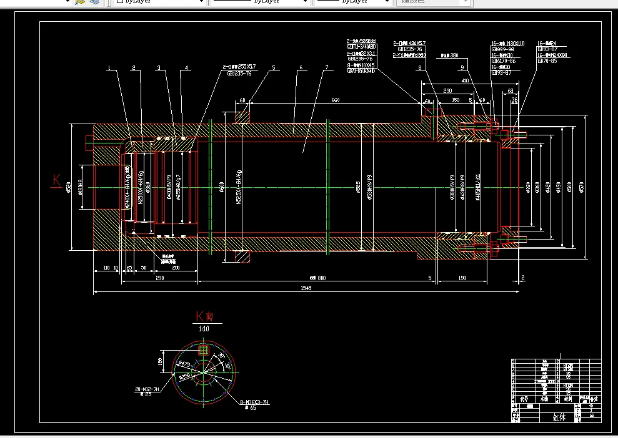The image size is (618, 438).
Task: Select part balloon number 9
Action: click(462, 67)
